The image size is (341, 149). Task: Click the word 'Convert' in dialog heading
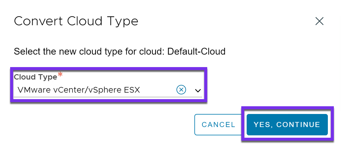[39, 21]
